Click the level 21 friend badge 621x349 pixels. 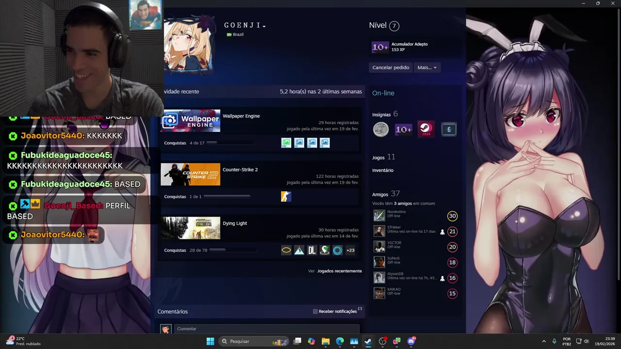pos(452,232)
